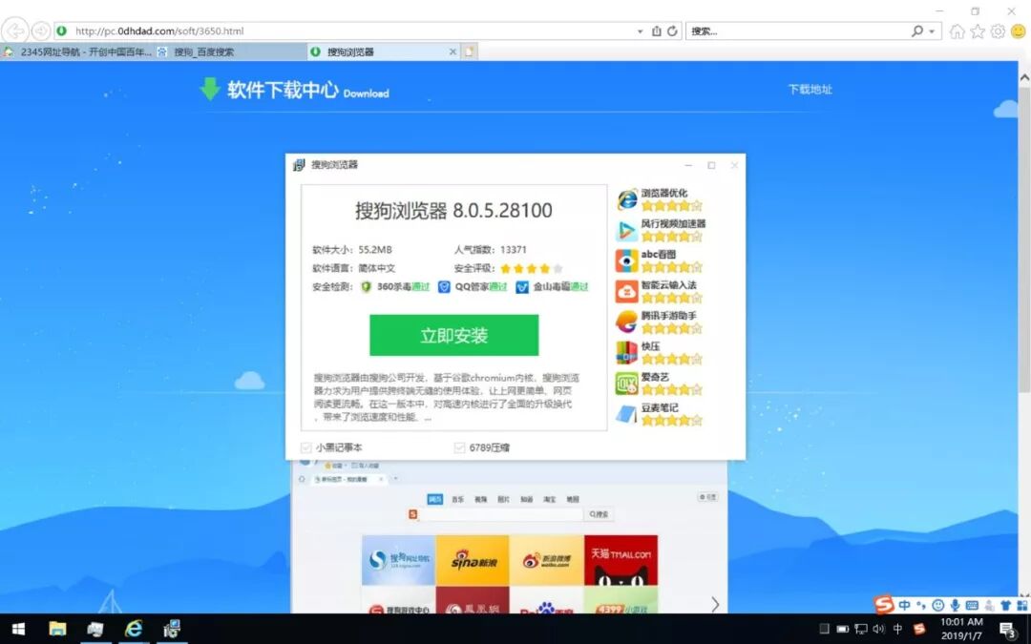
Task: Click the 金山毒霸 icon
Action: pyautogui.click(x=522, y=287)
